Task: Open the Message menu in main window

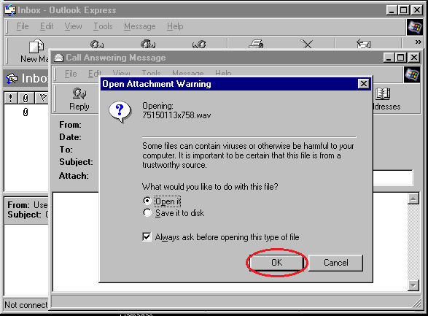Action: pyautogui.click(x=139, y=26)
